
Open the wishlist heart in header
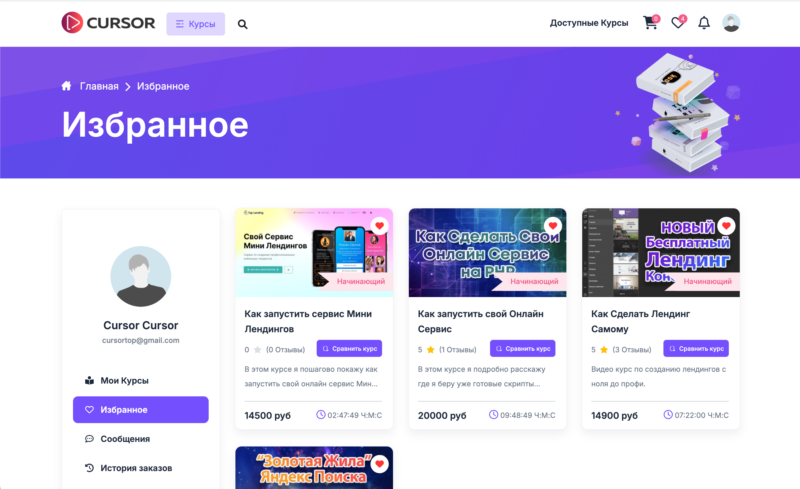pos(678,23)
